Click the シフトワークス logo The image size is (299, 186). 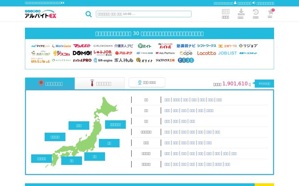207,46
